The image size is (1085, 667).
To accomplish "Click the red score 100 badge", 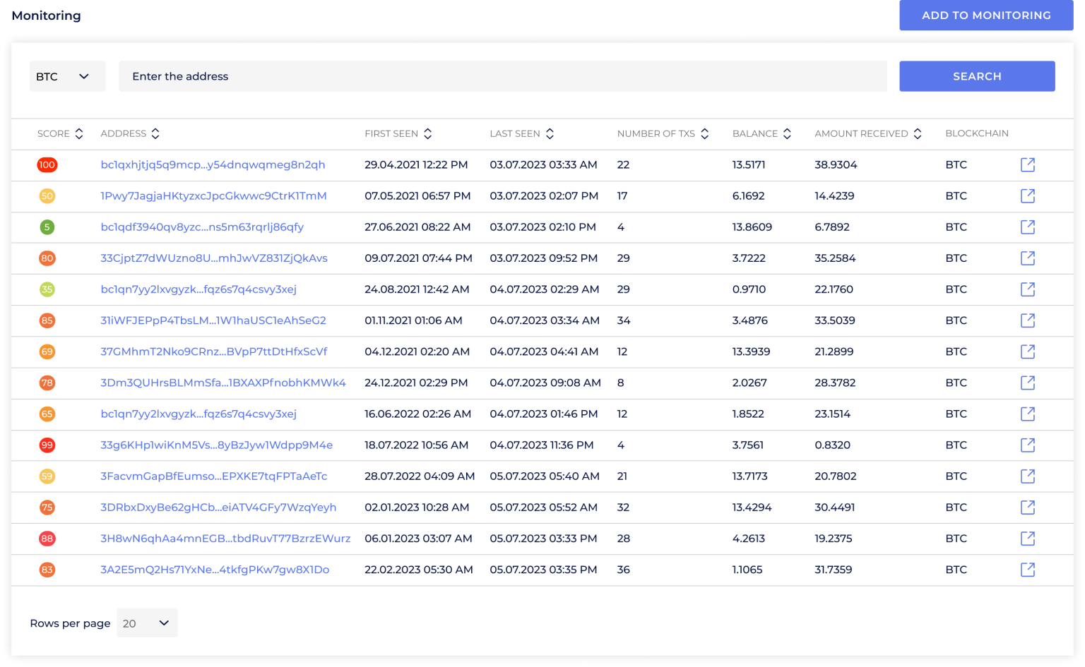I will [47, 164].
